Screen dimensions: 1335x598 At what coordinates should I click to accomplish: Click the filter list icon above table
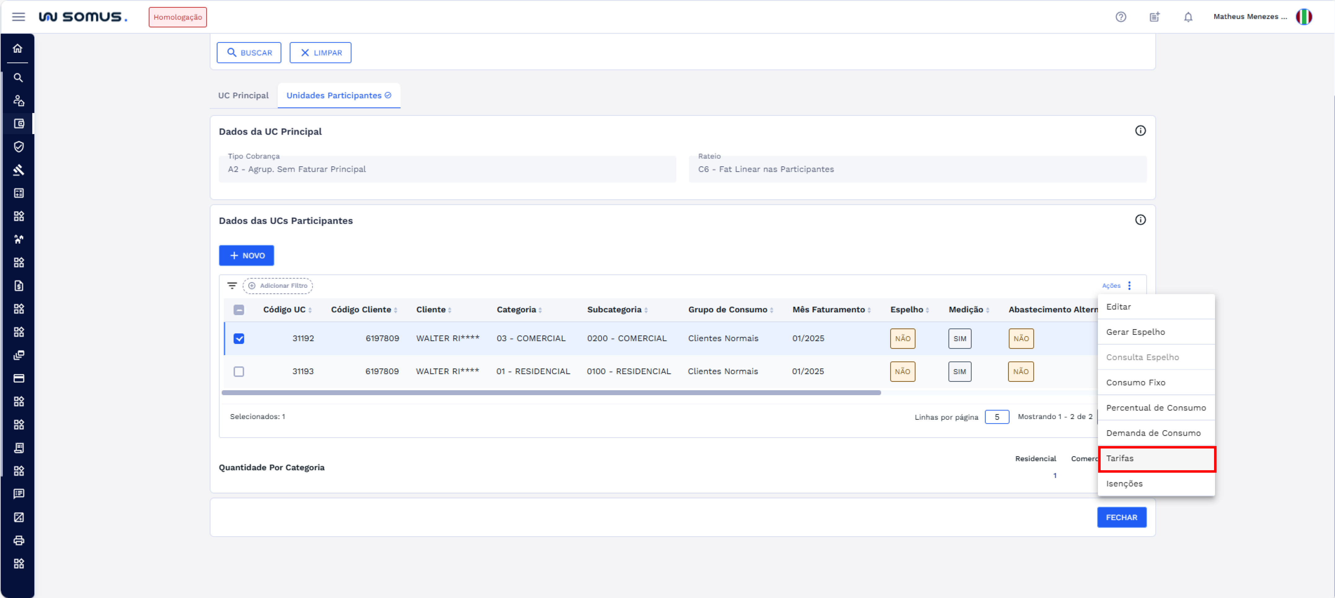pos(232,285)
